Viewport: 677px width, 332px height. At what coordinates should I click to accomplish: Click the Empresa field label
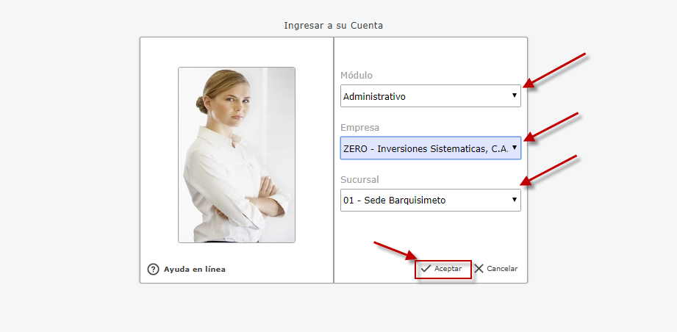[x=359, y=127]
